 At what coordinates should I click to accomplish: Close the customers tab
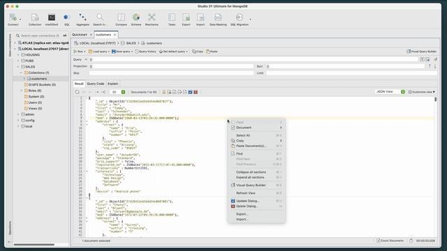115,35
